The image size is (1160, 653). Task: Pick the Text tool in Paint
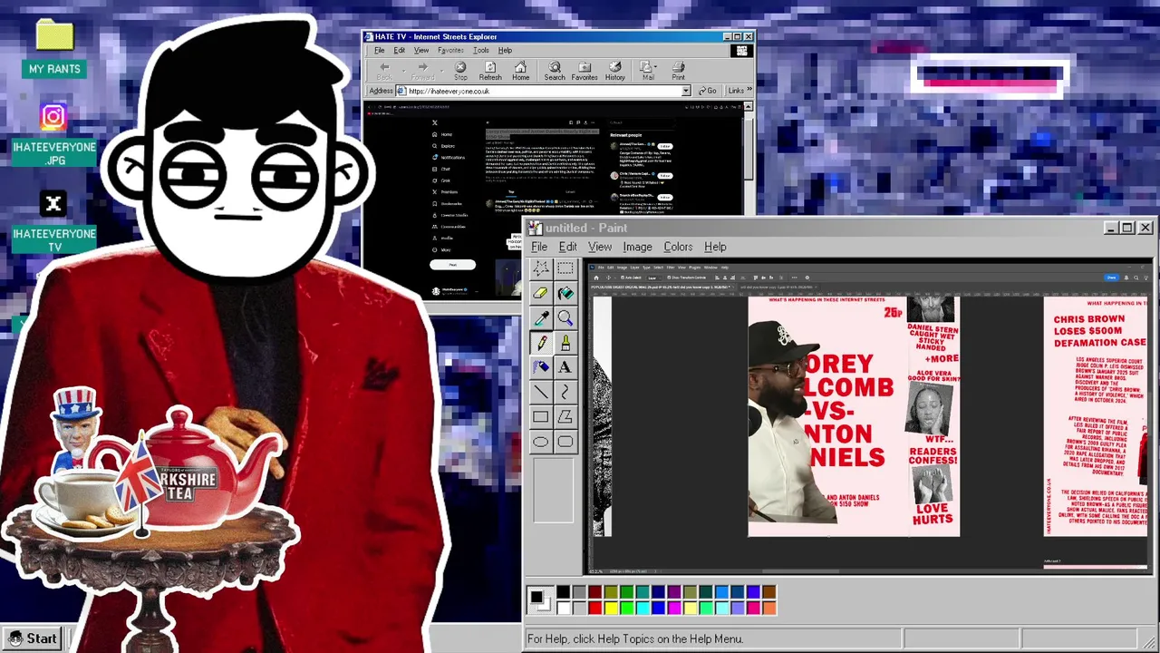point(565,366)
